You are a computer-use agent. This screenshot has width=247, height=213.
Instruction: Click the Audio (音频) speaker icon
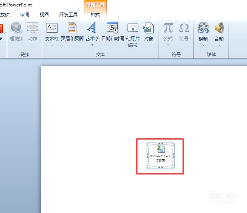219,28
